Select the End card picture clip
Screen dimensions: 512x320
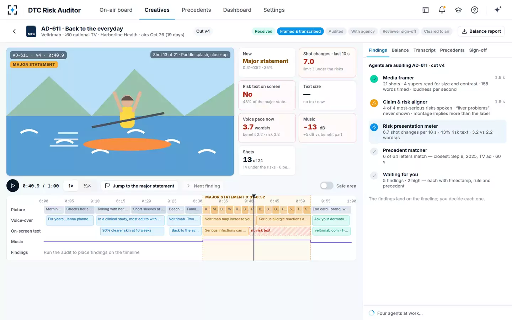point(331,209)
